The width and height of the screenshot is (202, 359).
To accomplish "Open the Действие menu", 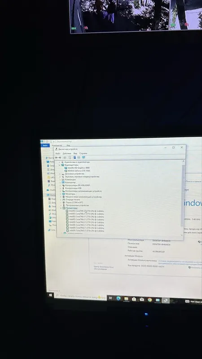I will coord(67,153).
